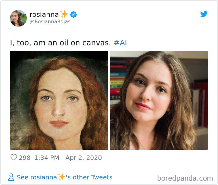Click the word Tweets in the footer
The width and height of the screenshot is (218, 185).
102,177
